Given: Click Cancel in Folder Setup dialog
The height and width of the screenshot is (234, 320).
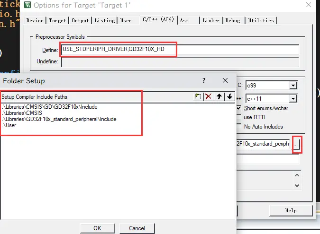Looking at the screenshot, I should [137, 228].
